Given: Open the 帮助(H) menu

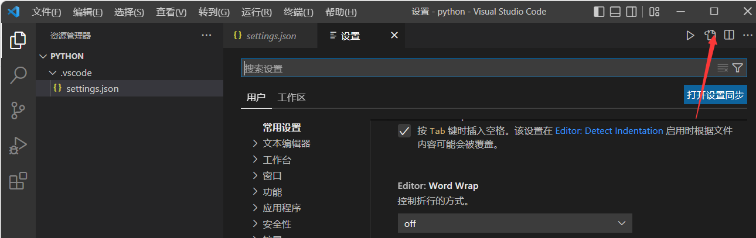Looking at the screenshot, I should click(340, 12).
